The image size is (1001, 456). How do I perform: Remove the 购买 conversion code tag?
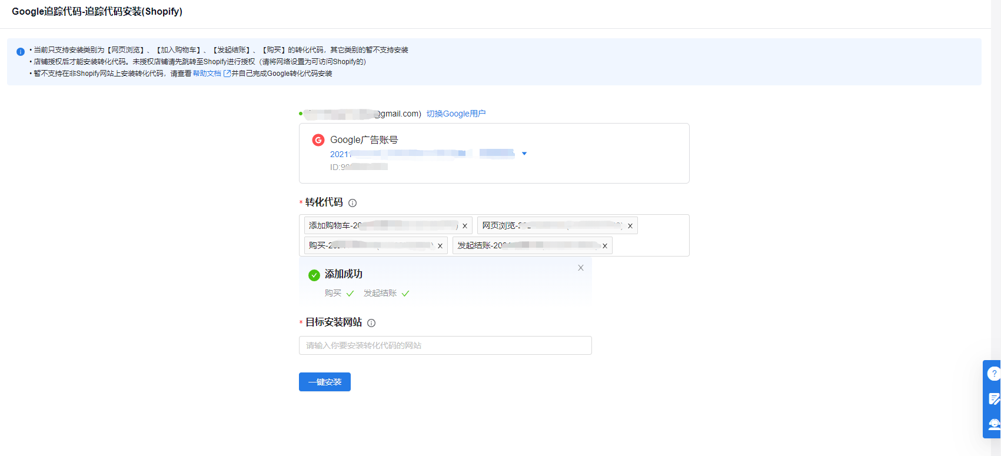(x=440, y=246)
